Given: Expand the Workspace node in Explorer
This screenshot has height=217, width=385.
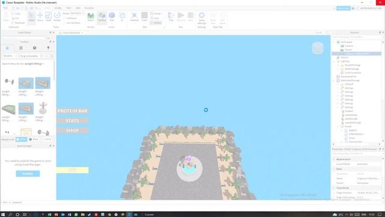Looking at the screenshot, I should click(x=334, y=42).
